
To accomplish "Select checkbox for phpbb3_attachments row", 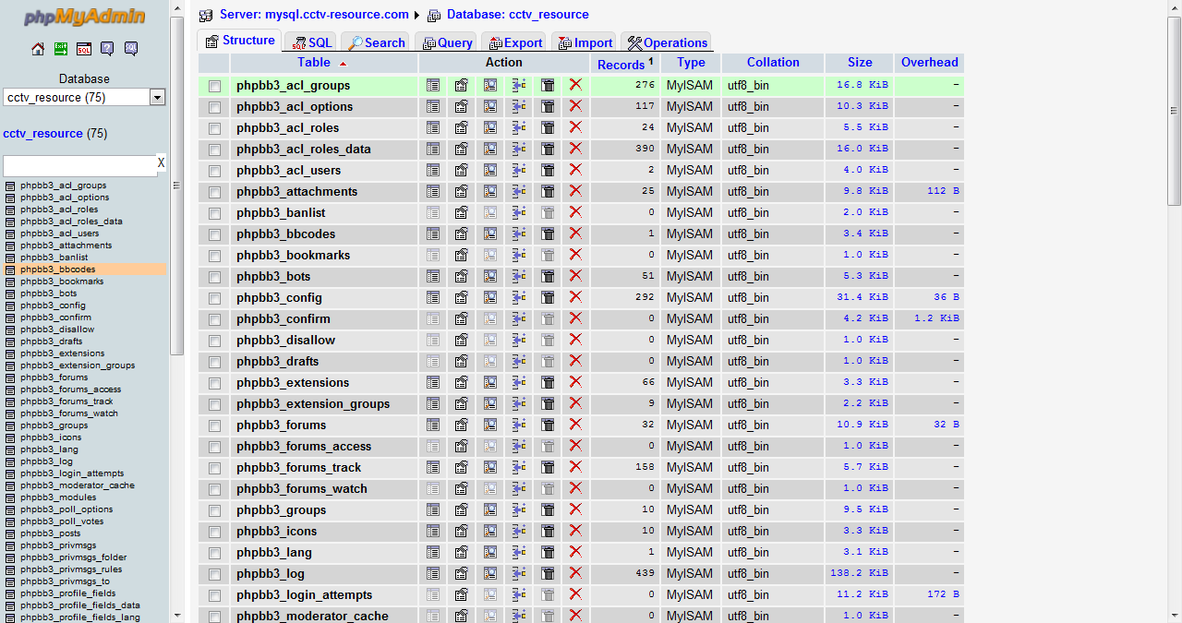I will 214,192.
